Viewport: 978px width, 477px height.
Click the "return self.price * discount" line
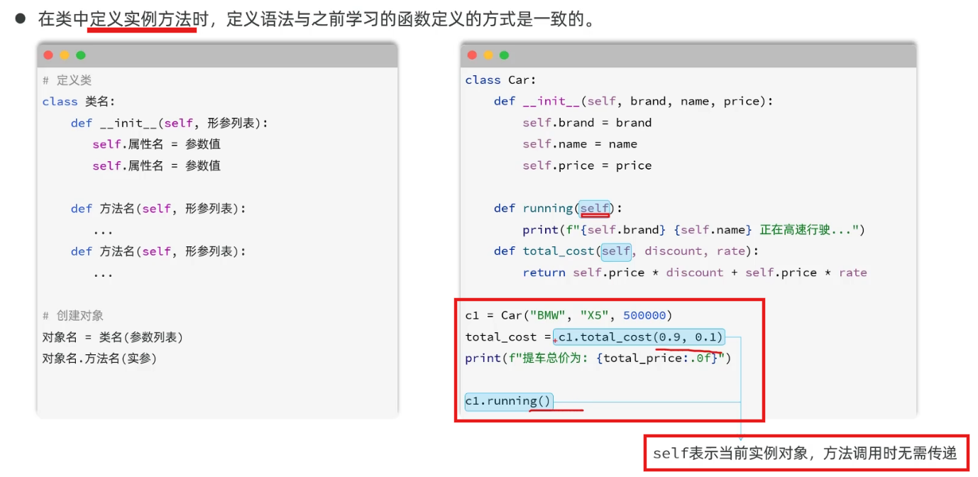point(695,273)
